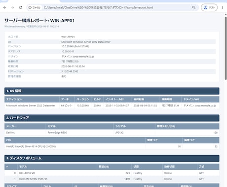Click the report title サーバー構成レポート: WIN-APP01

(39, 21)
